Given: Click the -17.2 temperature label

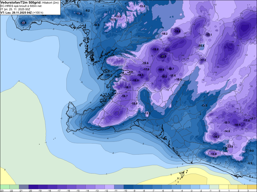Looking at the screenshot, I should tap(203, 60).
